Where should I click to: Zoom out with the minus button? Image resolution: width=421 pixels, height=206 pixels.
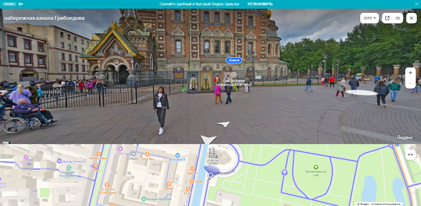(410, 83)
